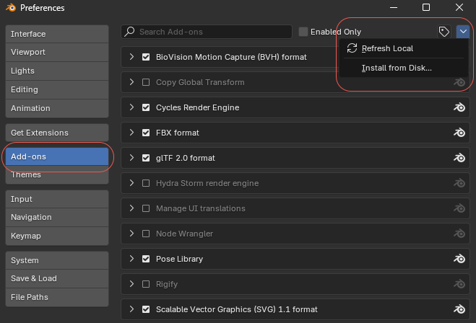Close the add-ons dropdown arrow menu
The image size is (476, 323).
pyautogui.click(x=463, y=32)
